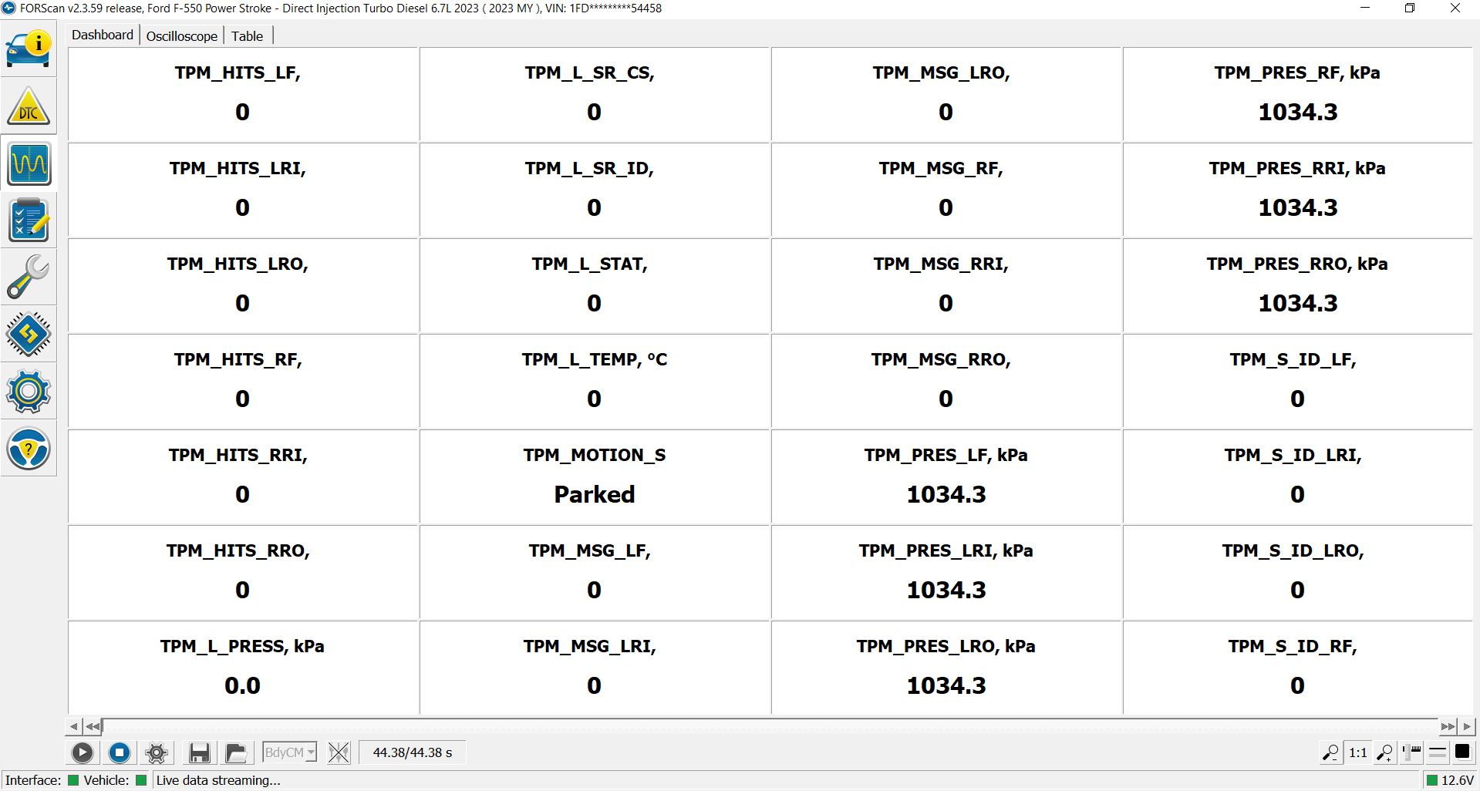The height and width of the screenshot is (791, 1480).
Task: Open a previously saved log file
Action: pos(236,753)
